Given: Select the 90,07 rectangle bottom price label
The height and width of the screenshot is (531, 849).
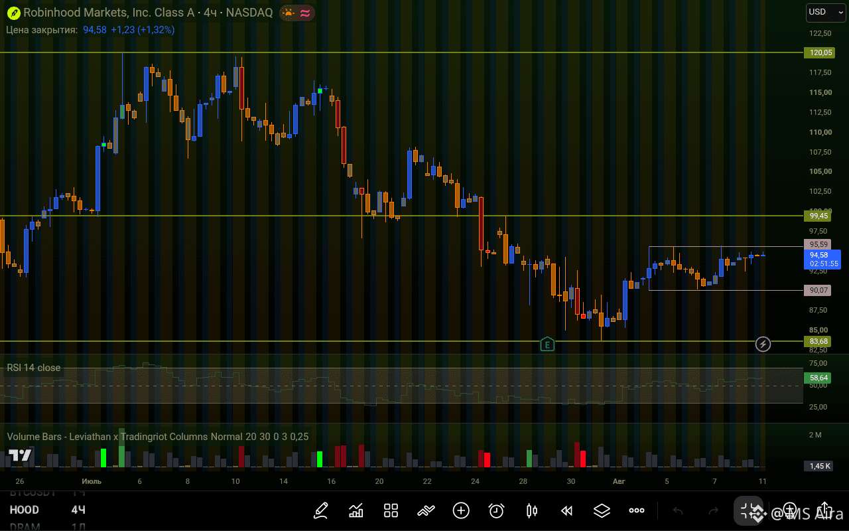Looking at the screenshot, I should point(817,290).
